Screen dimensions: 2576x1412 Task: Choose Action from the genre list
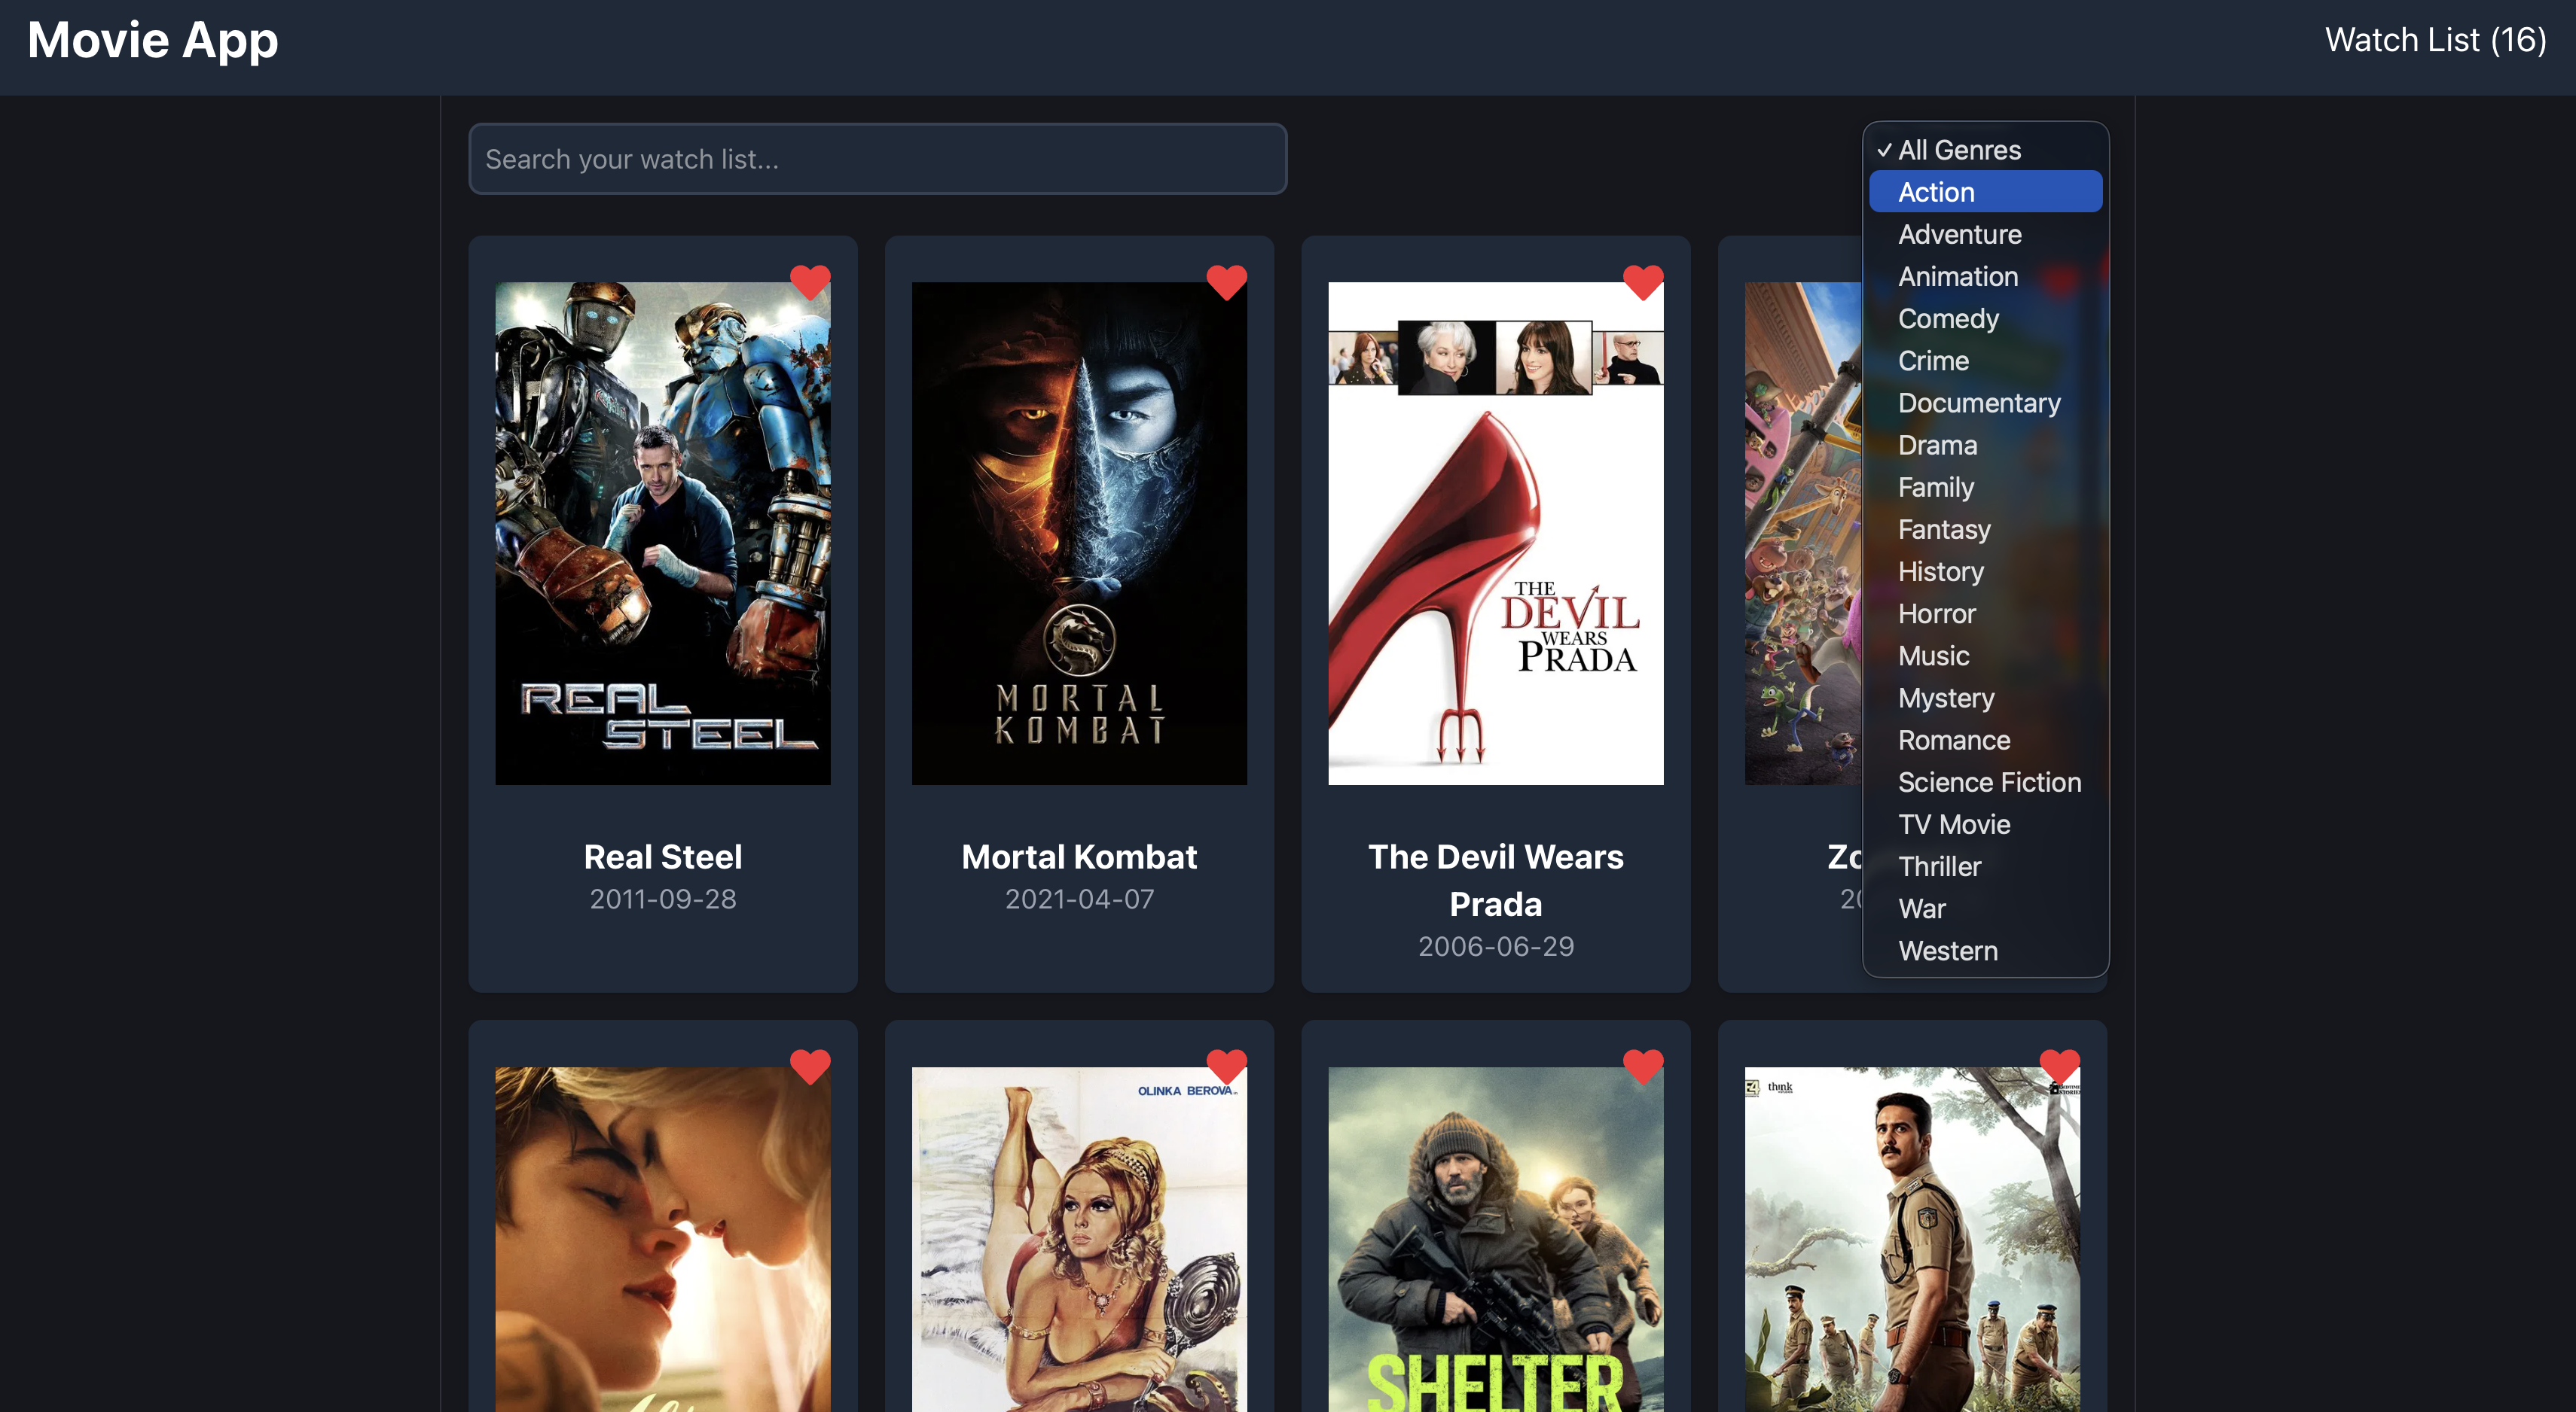[1986, 192]
